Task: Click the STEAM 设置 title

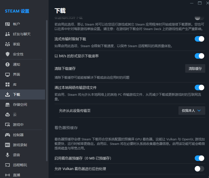Action: 17,11
